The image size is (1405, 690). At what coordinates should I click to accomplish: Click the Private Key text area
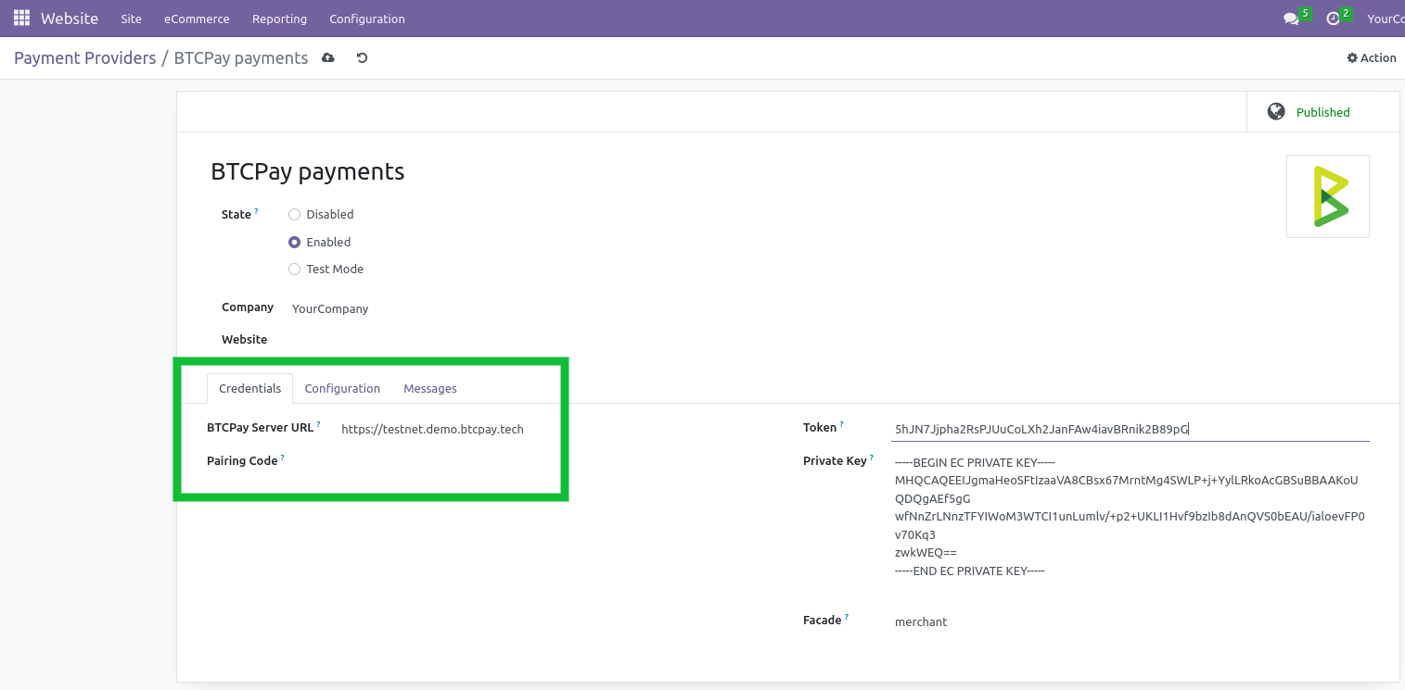pyautogui.click(x=1130, y=517)
